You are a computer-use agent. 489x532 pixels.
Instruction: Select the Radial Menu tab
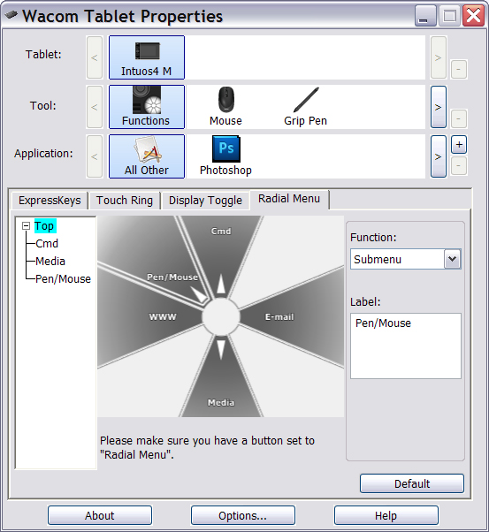(289, 199)
